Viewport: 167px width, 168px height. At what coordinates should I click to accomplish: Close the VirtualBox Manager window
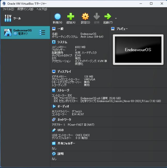tap(162, 4)
